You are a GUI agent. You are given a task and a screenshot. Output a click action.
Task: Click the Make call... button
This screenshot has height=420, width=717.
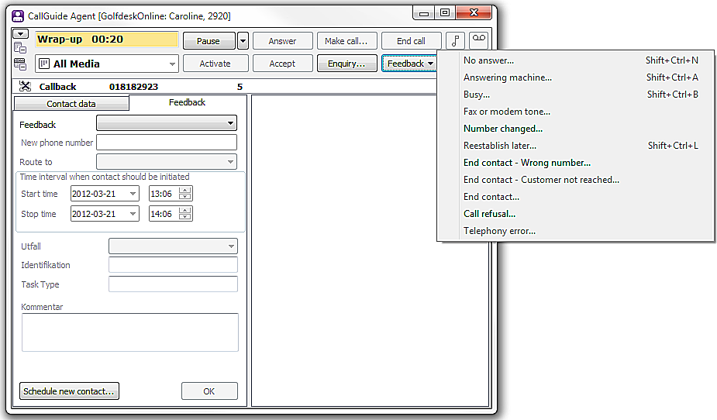(346, 40)
